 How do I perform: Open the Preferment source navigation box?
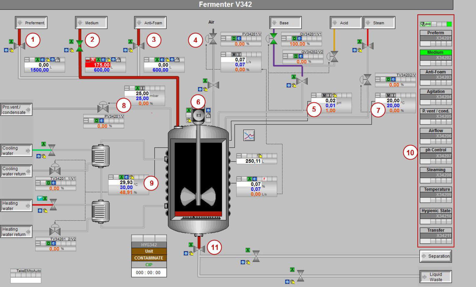[31, 23]
